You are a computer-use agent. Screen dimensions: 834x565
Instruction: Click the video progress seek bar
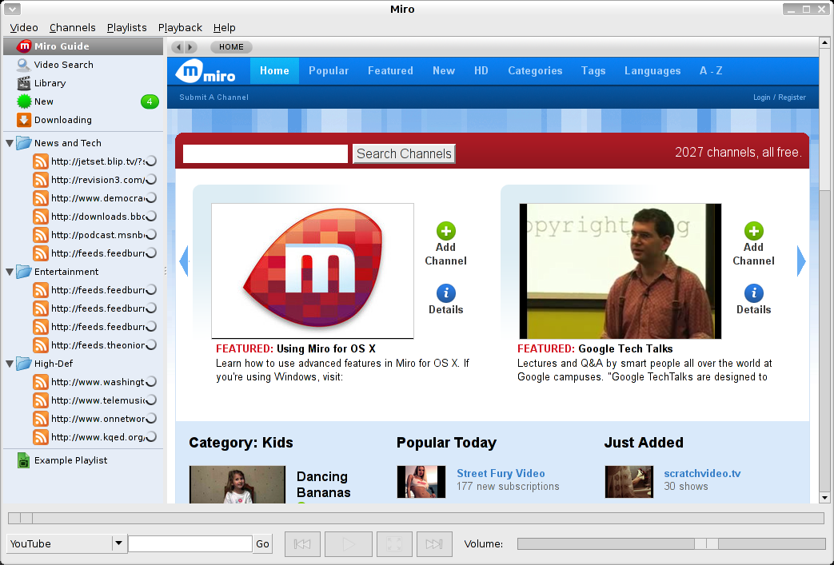pyautogui.click(x=416, y=518)
